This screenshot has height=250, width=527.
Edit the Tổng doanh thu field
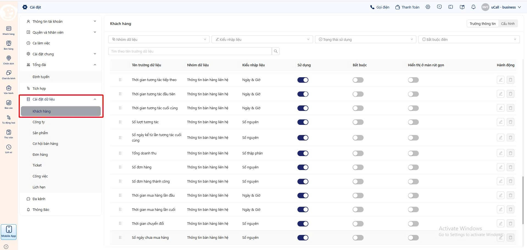(501, 153)
